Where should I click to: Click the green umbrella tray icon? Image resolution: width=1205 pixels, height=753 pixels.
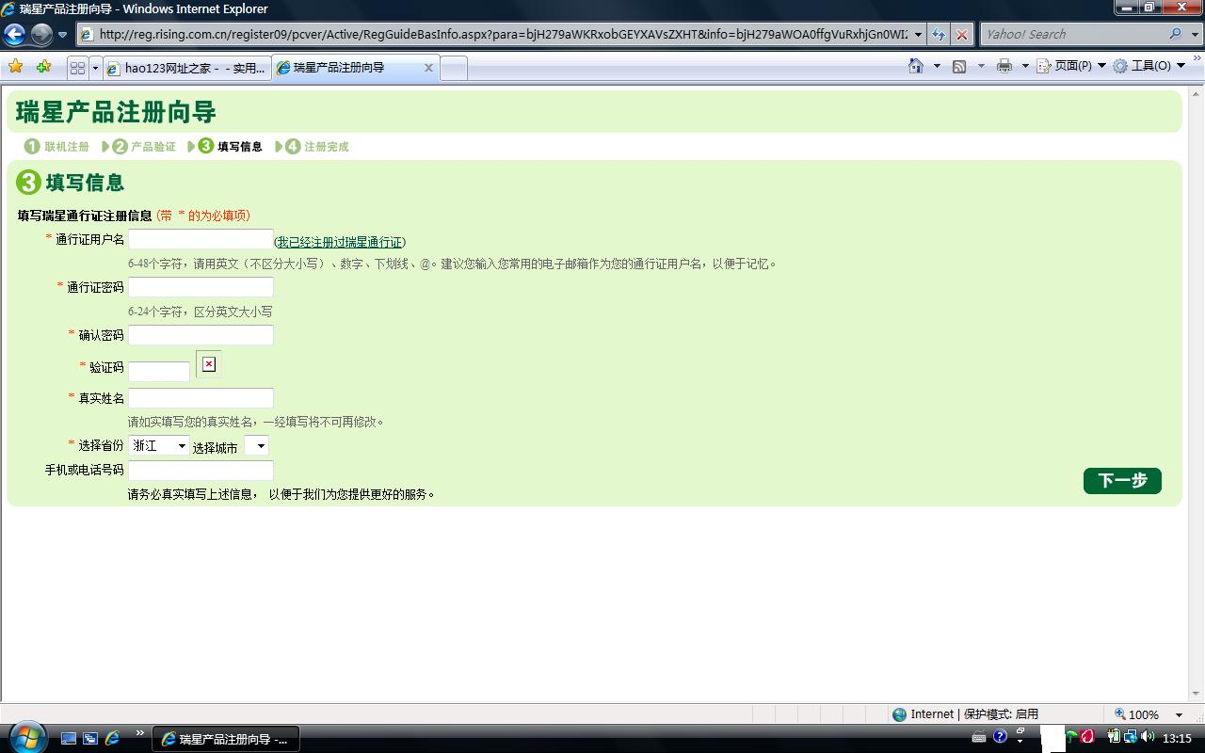point(1070,737)
